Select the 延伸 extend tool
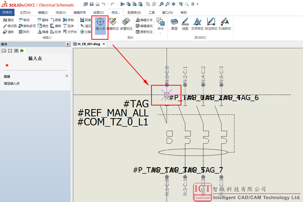 click(x=68, y=26)
